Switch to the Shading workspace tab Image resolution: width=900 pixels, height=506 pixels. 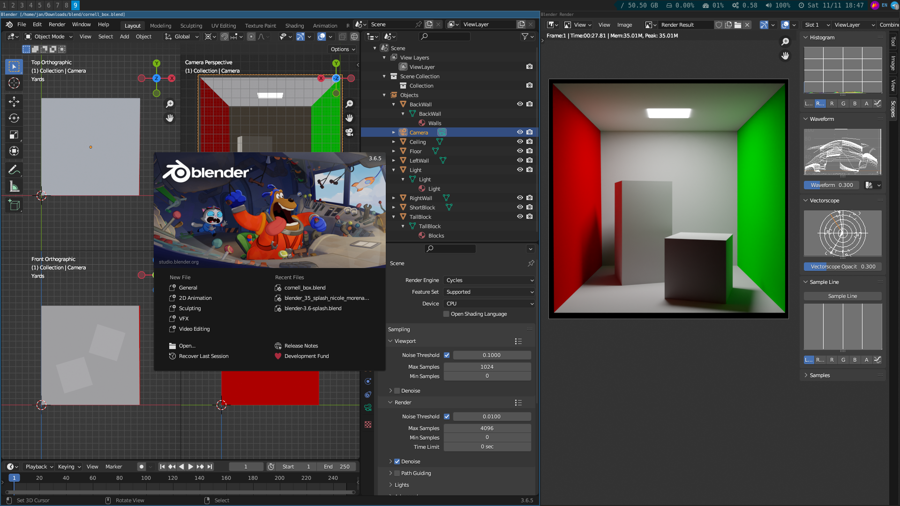click(x=294, y=25)
